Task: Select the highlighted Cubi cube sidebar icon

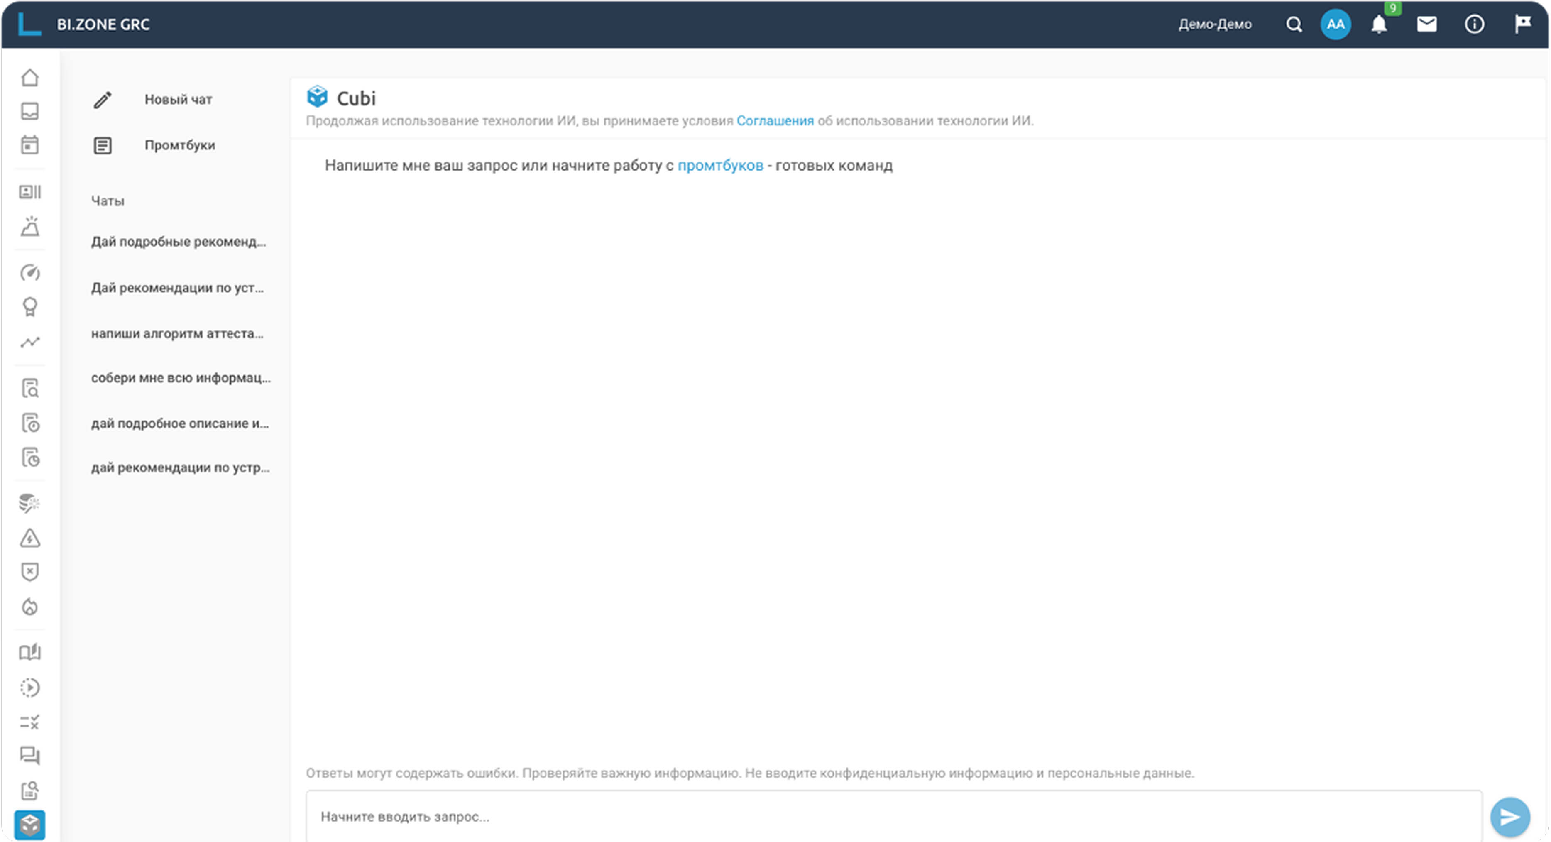Action: pyautogui.click(x=29, y=825)
